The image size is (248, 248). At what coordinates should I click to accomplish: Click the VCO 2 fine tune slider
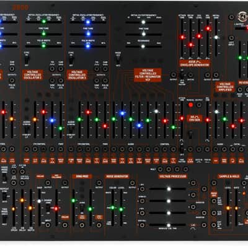coord(43,34)
